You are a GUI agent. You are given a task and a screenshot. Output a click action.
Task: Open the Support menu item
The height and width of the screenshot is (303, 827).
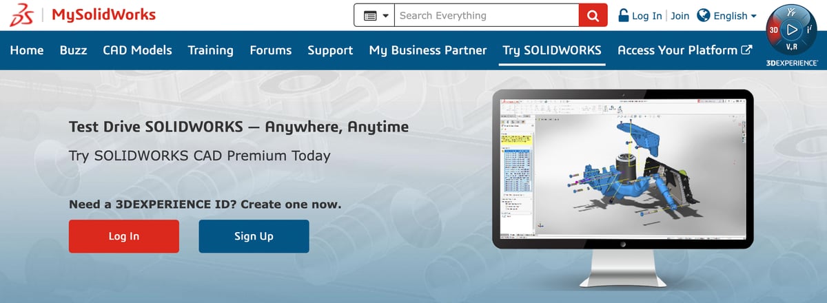pyautogui.click(x=330, y=50)
